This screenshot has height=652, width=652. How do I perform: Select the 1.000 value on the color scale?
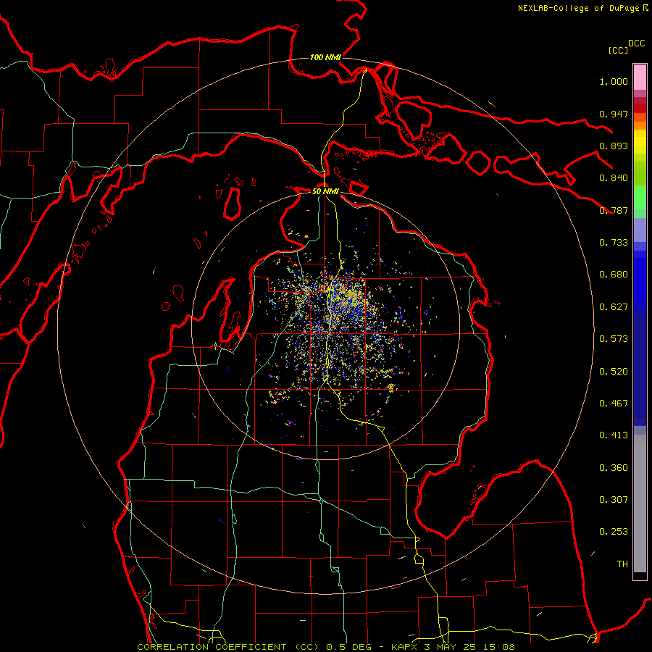(x=614, y=81)
